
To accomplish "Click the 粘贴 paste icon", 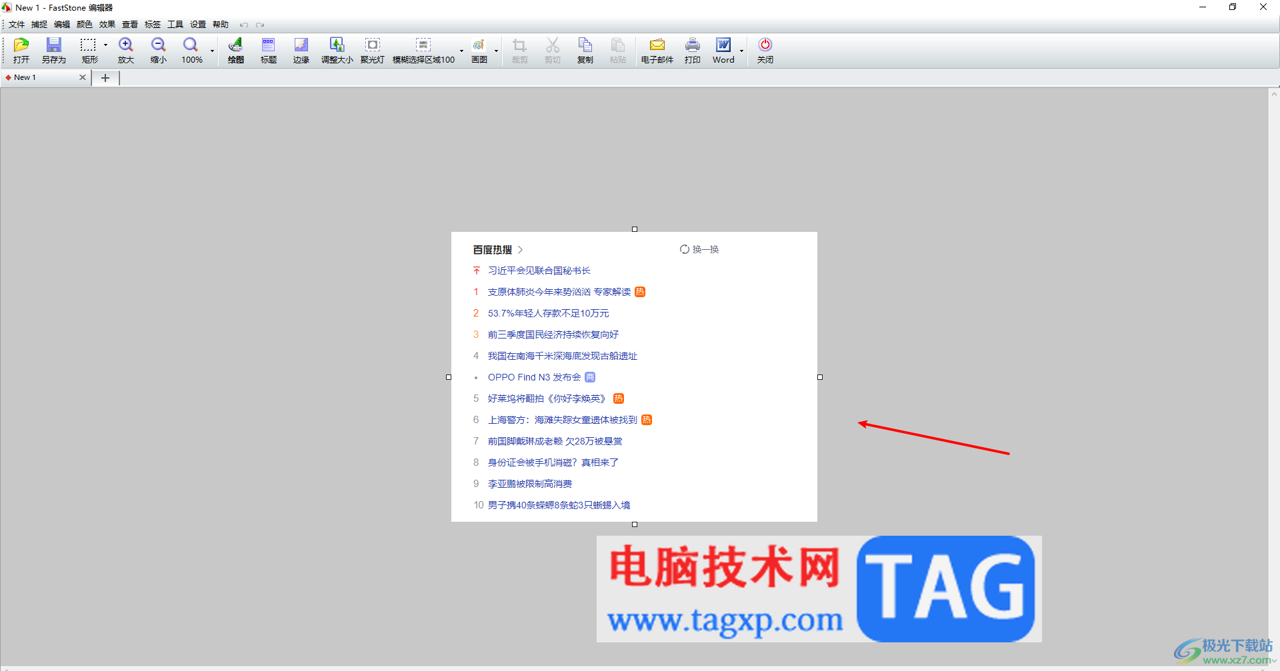I will pyautogui.click(x=618, y=51).
